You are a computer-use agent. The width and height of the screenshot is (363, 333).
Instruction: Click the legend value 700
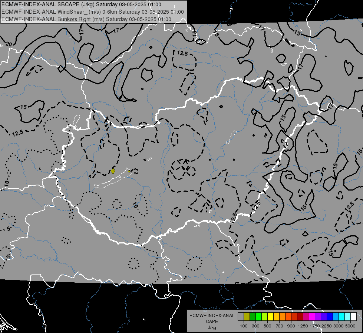[280, 326]
